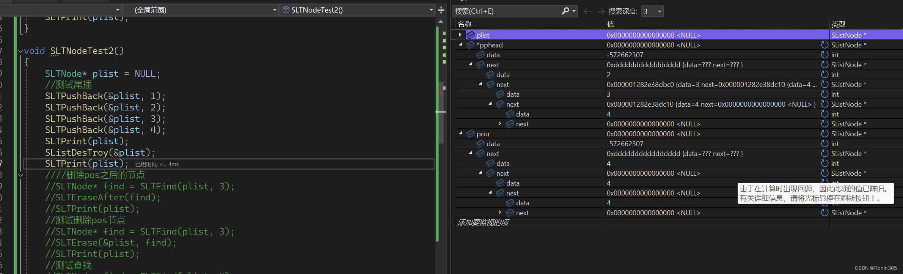The image size is (903, 274).
Task: Click the forward arrow before 搜索深度
Action: pos(601,11)
